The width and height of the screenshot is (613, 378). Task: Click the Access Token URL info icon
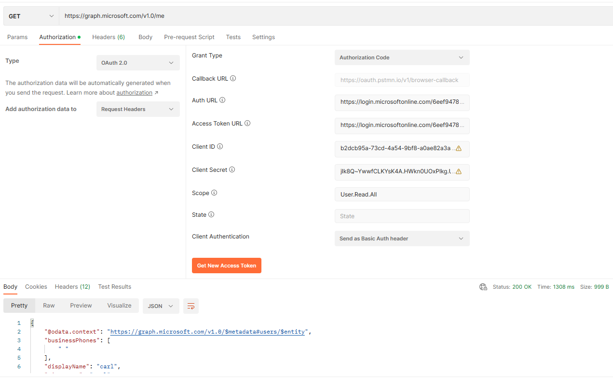coord(247,124)
